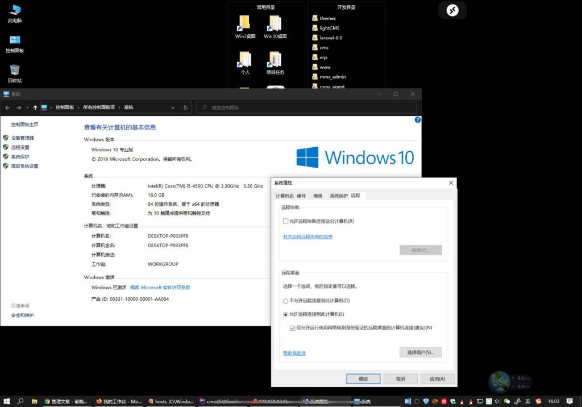
Task: Switch to the 硬件 tab
Action: [x=301, y=196]
